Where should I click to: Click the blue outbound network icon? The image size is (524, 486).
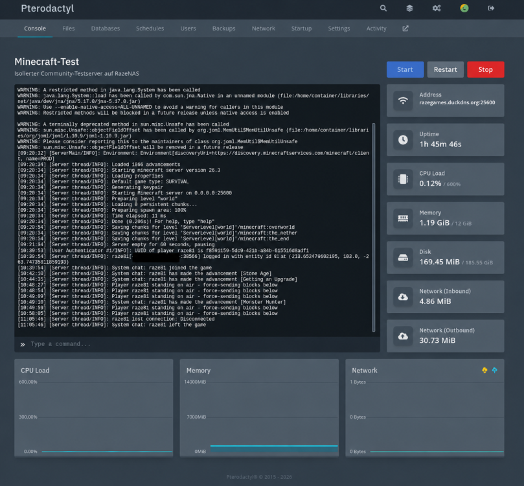(x=495, y=370)
